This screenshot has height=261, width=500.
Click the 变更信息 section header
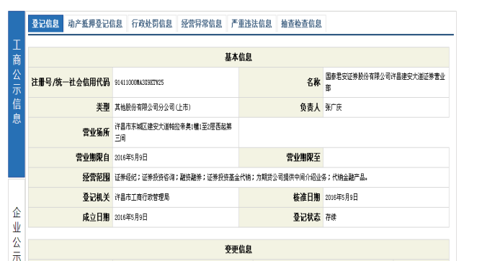tap(238, 249)
